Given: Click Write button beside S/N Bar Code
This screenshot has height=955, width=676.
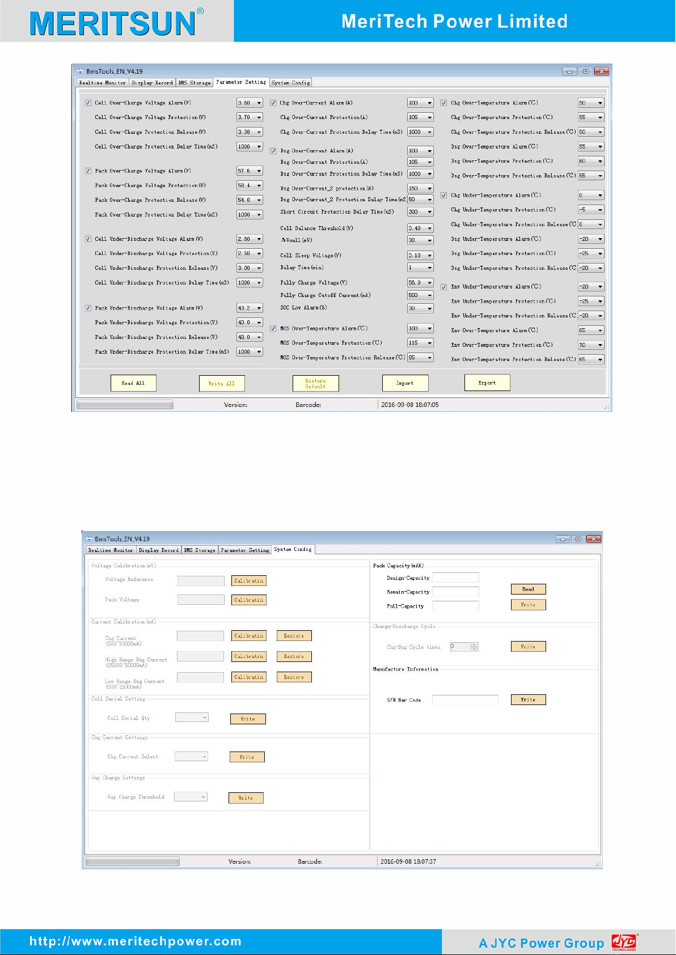Looking at the screenshot, I should (528, 700).
